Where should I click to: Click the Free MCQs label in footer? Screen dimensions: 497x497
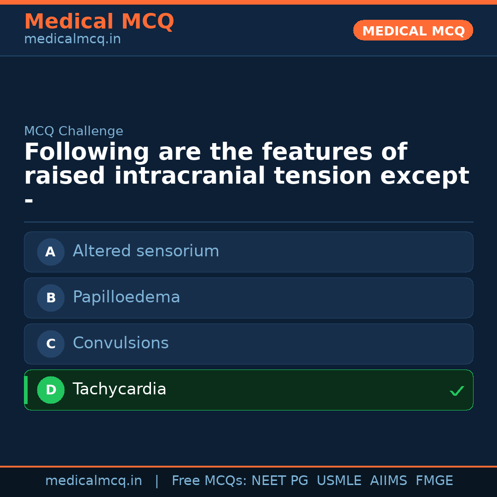point(209,481)
